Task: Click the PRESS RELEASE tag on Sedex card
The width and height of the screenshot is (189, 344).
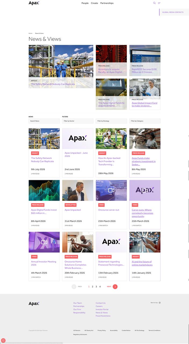Action: [x=138, y=153]
